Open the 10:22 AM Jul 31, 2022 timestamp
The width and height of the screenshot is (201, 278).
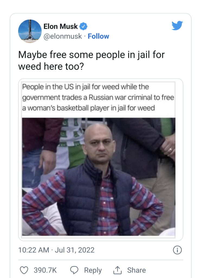click(x=56, y=250)
